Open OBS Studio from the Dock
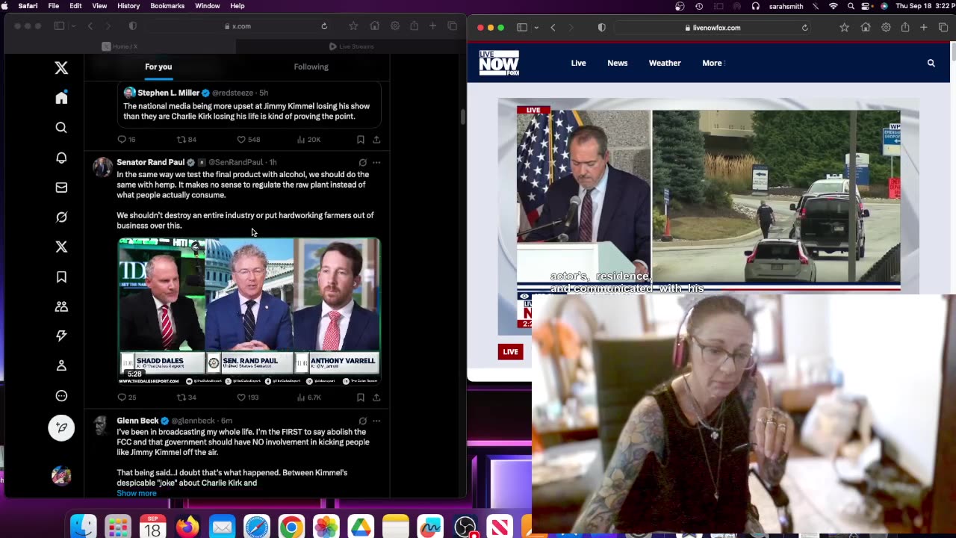The image size is (956, 538). coord(465,527)
